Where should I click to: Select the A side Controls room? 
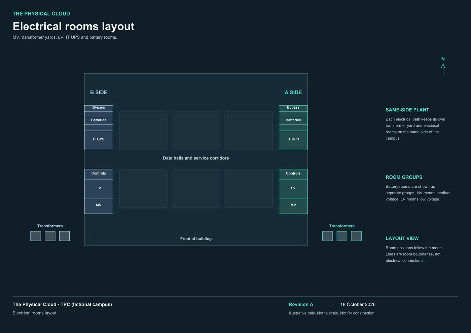pyautogui.click(x=293, y=174)
